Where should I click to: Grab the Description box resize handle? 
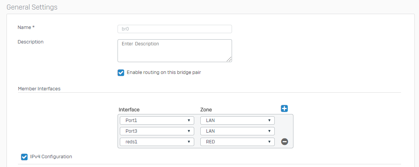pos(229,59)
